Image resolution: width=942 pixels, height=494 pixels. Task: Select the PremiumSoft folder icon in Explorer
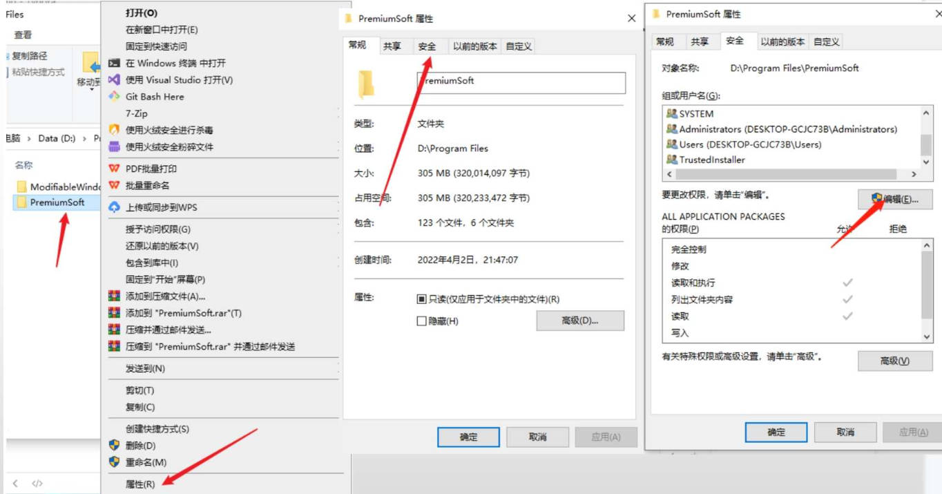coord(21,202)
